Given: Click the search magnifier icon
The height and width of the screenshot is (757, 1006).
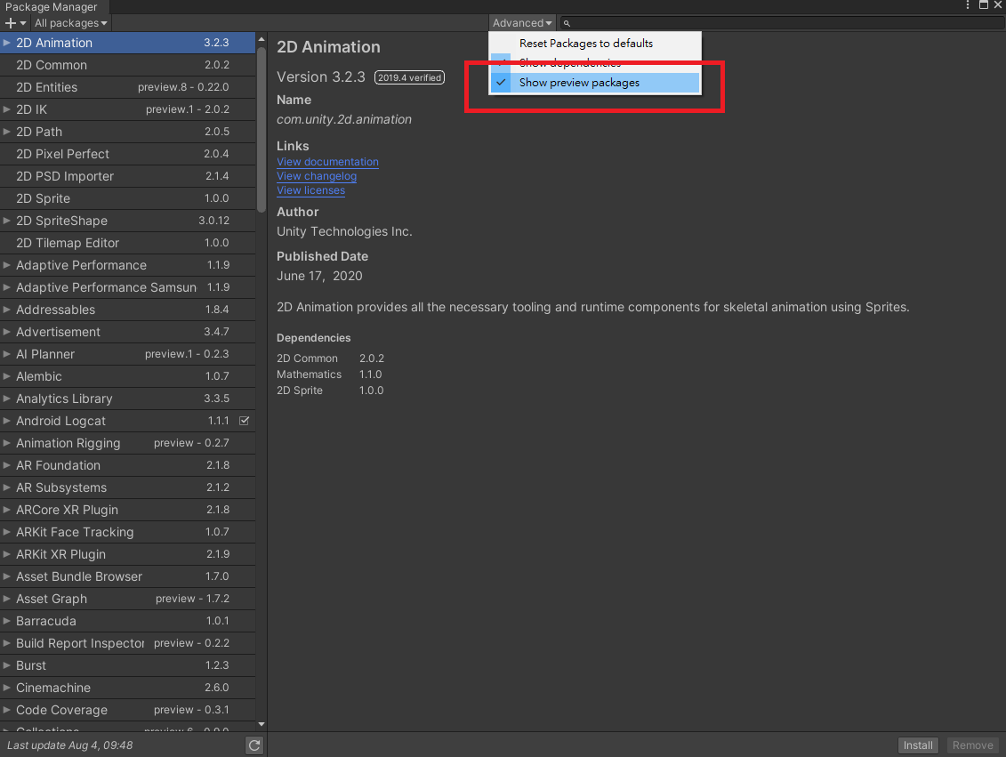Looking at the screenshot, I should coord(567,23).
